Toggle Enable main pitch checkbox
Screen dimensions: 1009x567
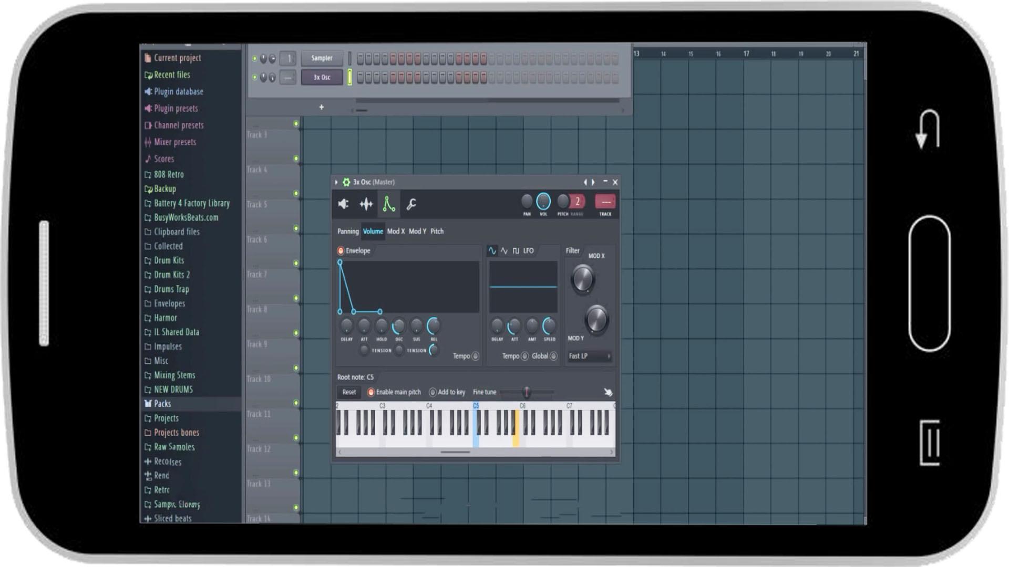(370, 392)
